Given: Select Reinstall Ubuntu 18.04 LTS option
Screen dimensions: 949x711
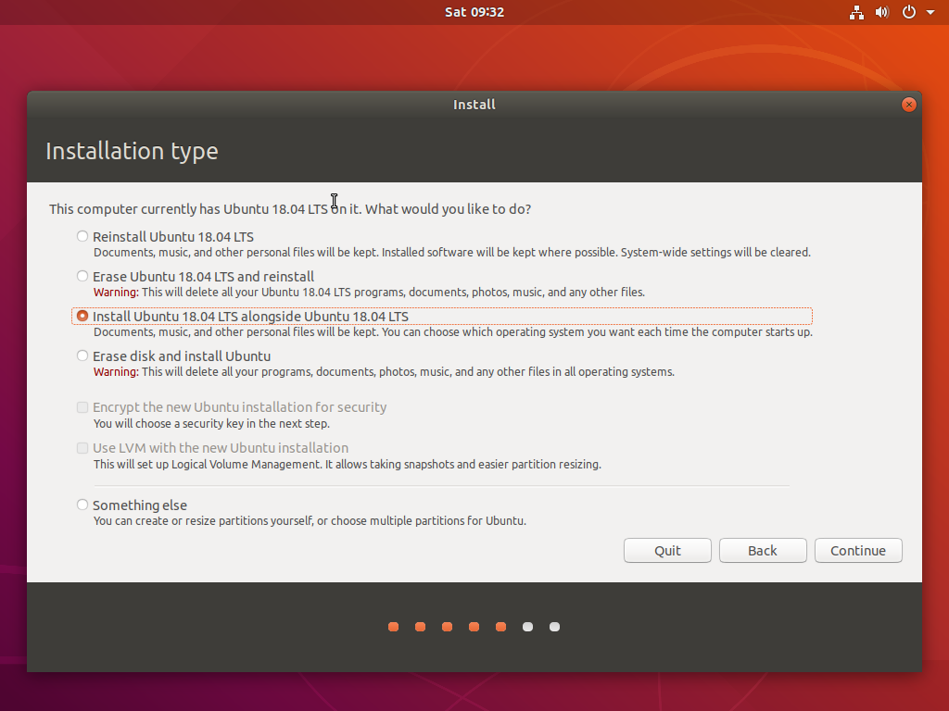Looking at the screenshot, I should (x=82, y=236).
